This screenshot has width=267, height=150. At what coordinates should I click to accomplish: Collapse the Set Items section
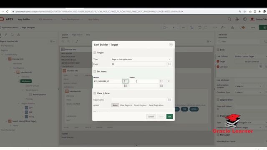(x=95, y=71)
